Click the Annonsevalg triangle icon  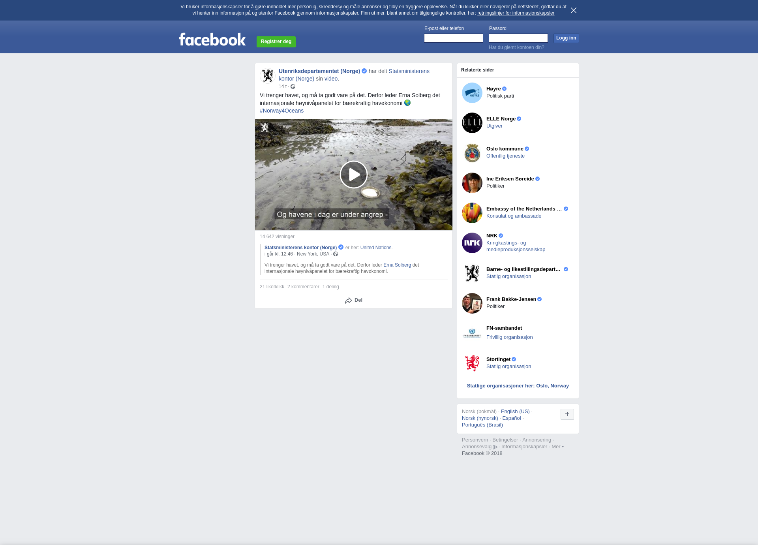click(x=495, y=447)
